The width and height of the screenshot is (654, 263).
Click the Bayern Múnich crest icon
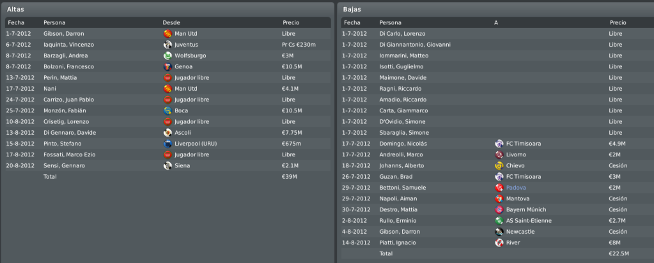[499, 209]
